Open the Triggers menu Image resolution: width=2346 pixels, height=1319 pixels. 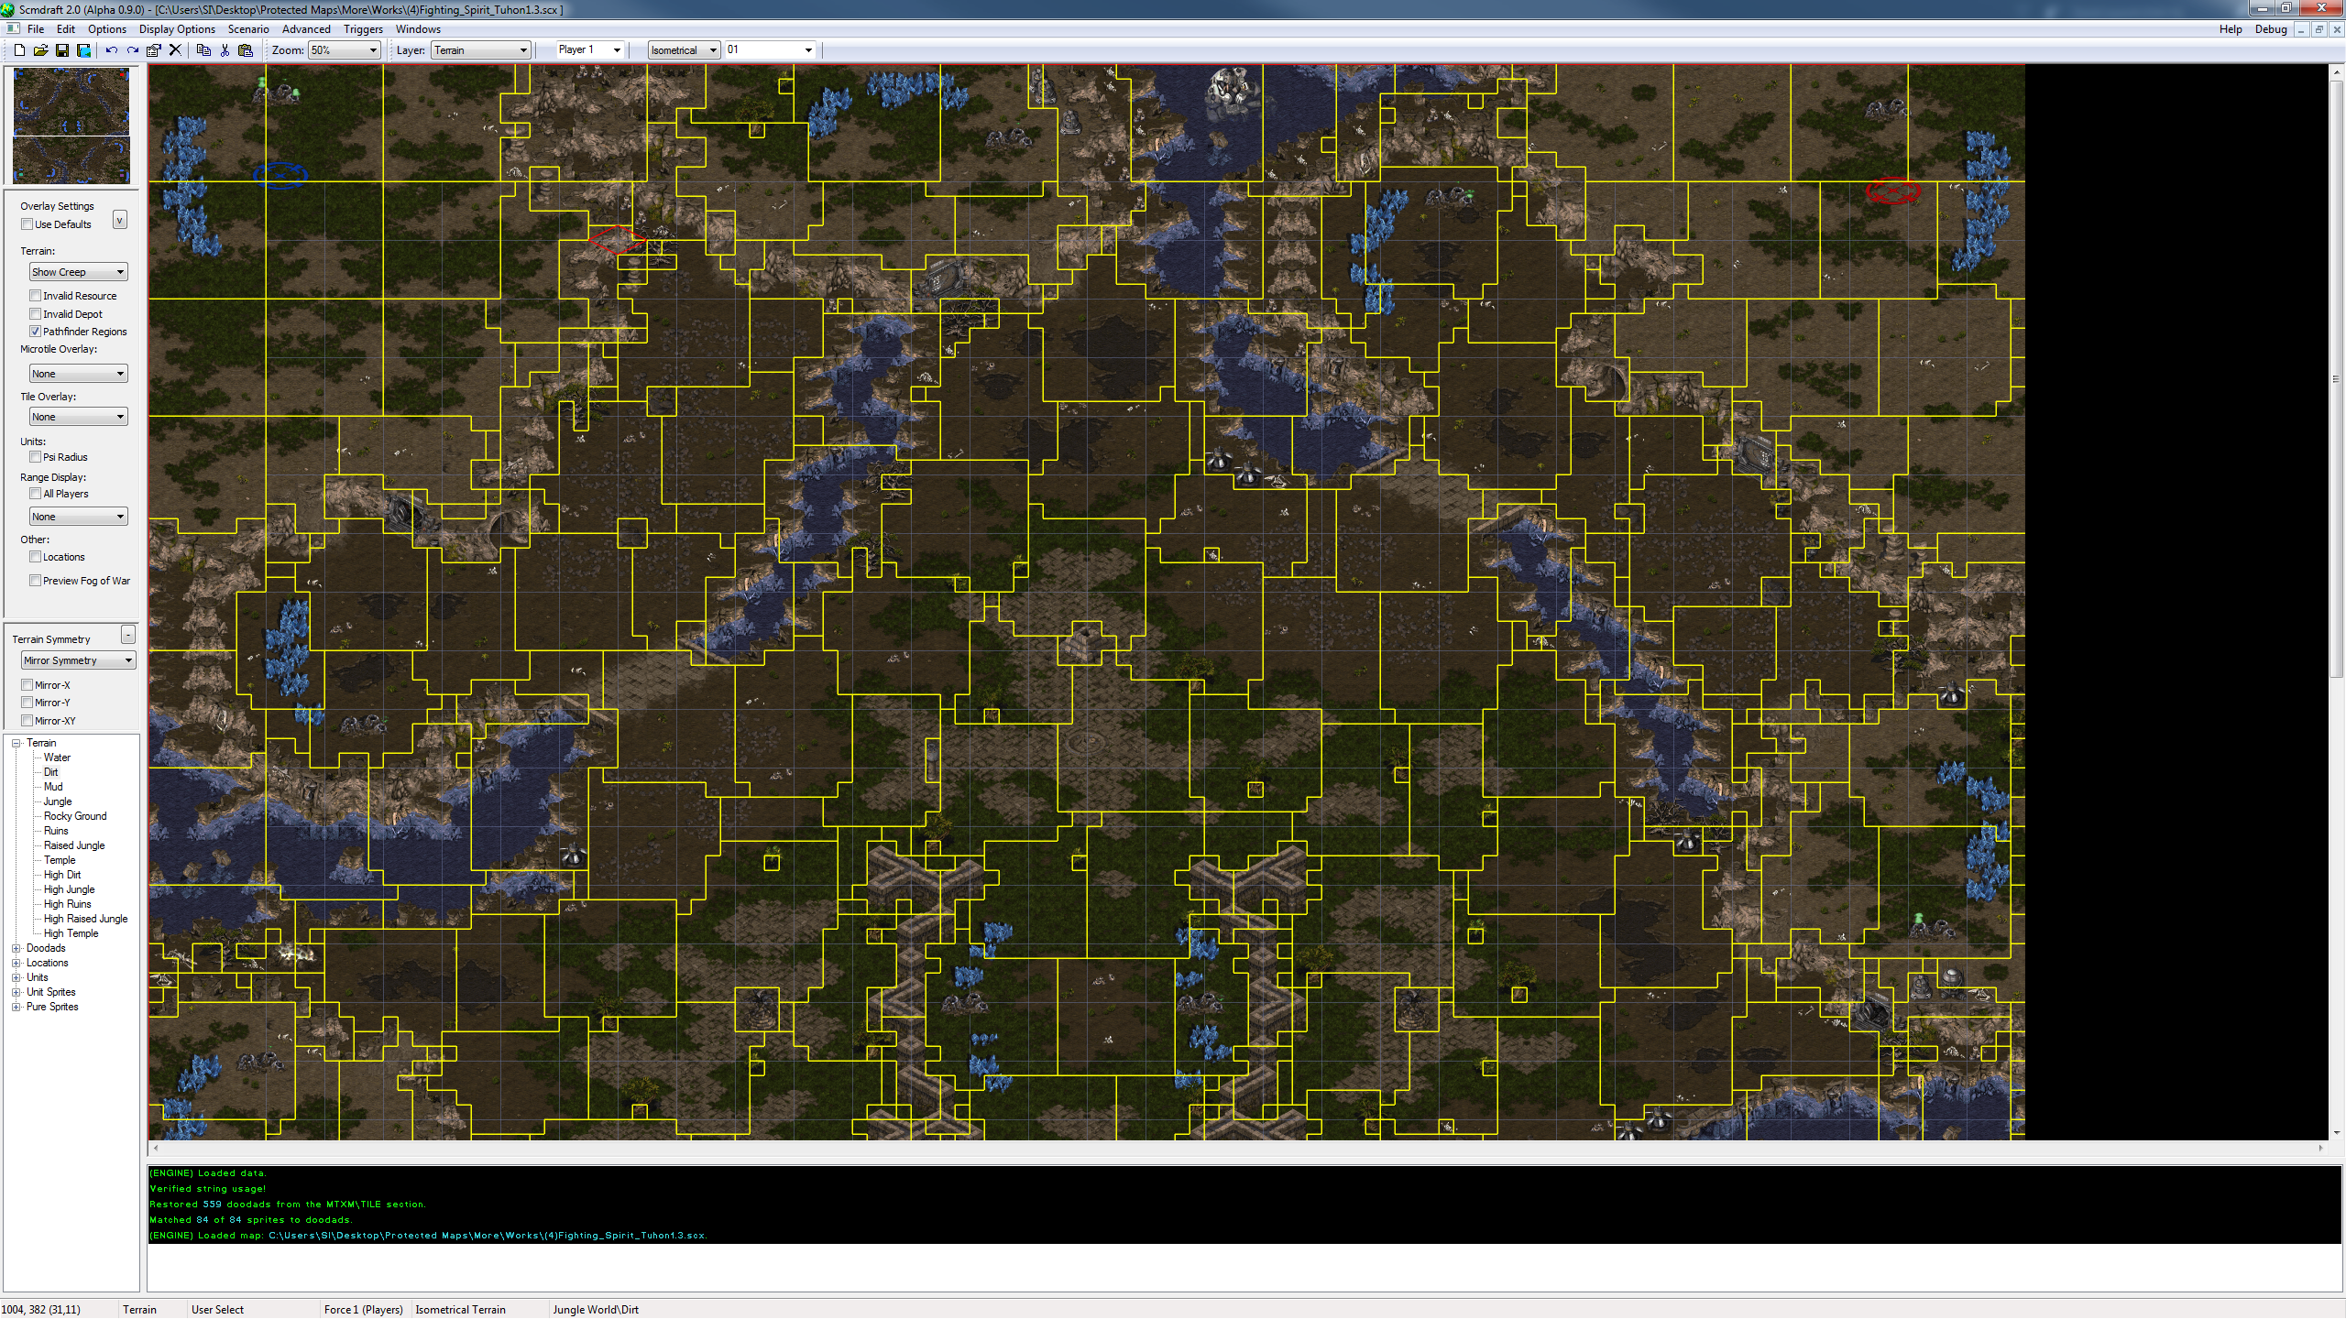(363, 29)
